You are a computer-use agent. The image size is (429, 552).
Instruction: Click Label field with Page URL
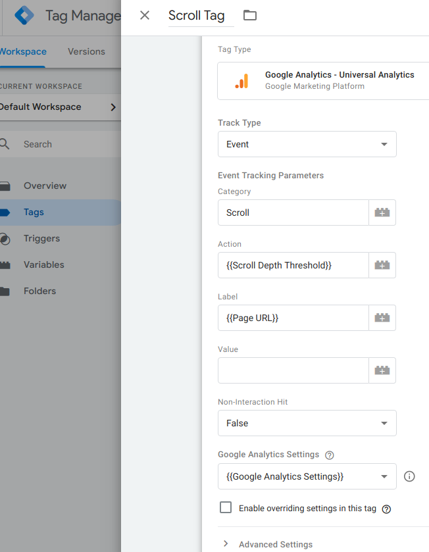click(293, 318)
